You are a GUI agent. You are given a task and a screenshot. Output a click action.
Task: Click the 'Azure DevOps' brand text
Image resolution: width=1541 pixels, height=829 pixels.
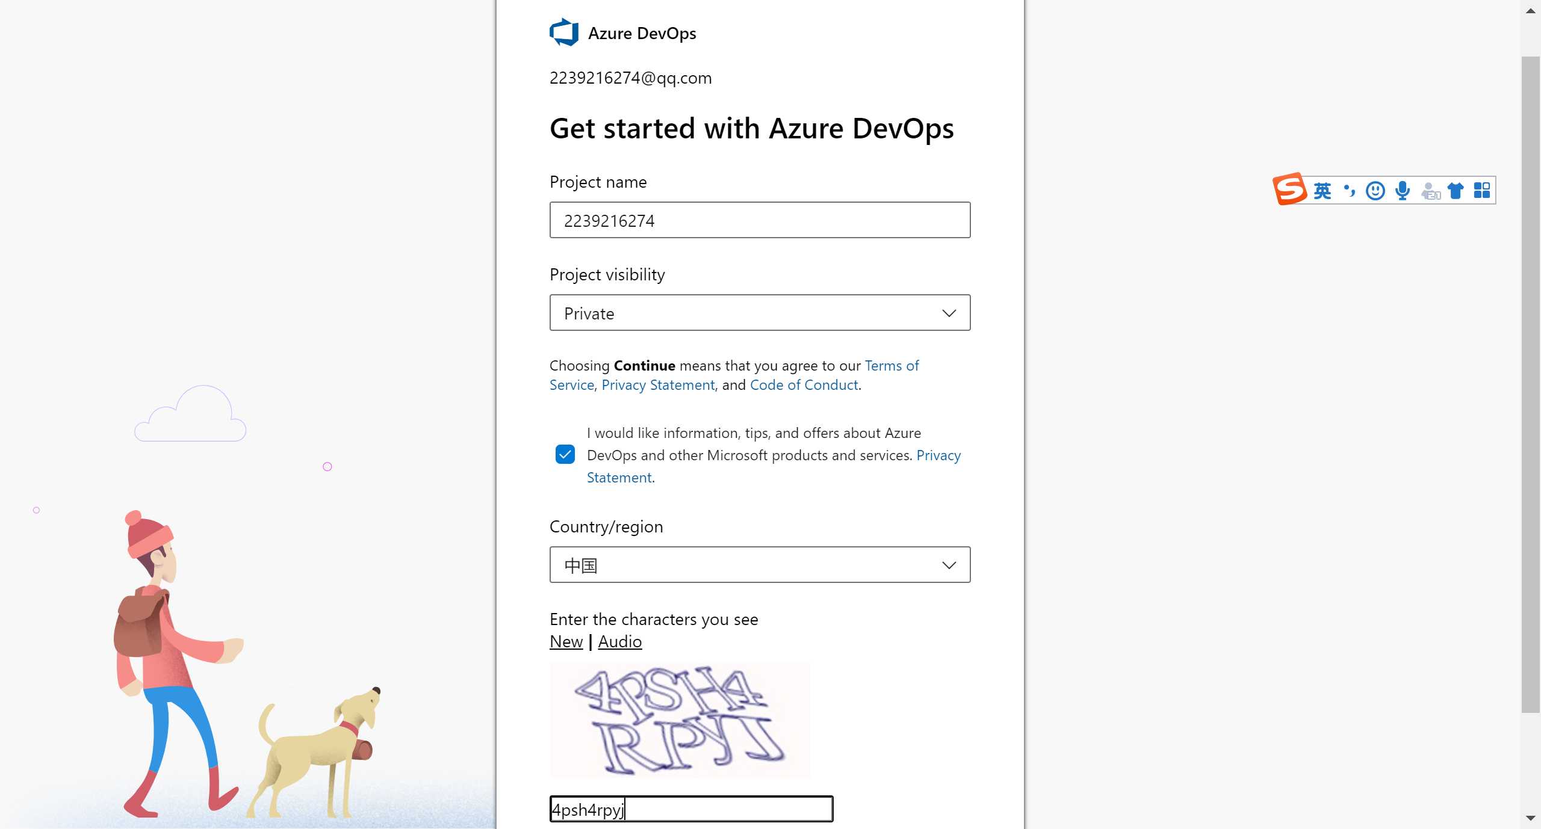point(642,34)
